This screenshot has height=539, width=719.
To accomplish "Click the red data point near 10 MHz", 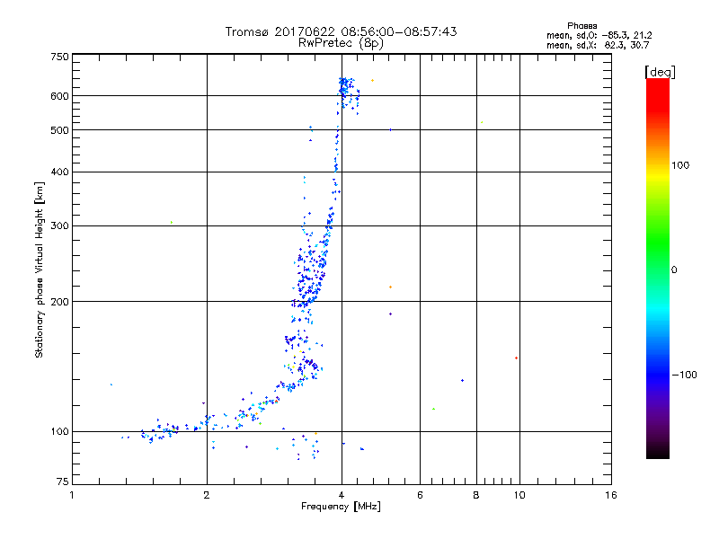I will coord(516,358).
